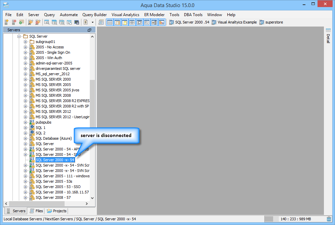The image size is (335, 225).
Task: Click the admin-sql-server-2005 server icon
Action: 32,63
